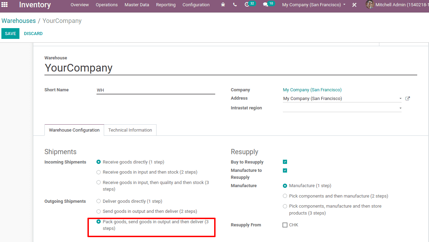Toggle Manufacture to Resupply checkbox

pos(285,170)
